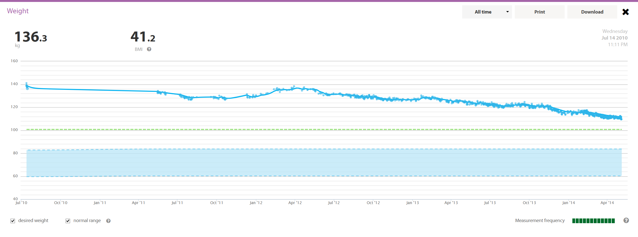Open the All time range dropdown
The height and width of the screenshot is (237, 638).
[487, 12]
